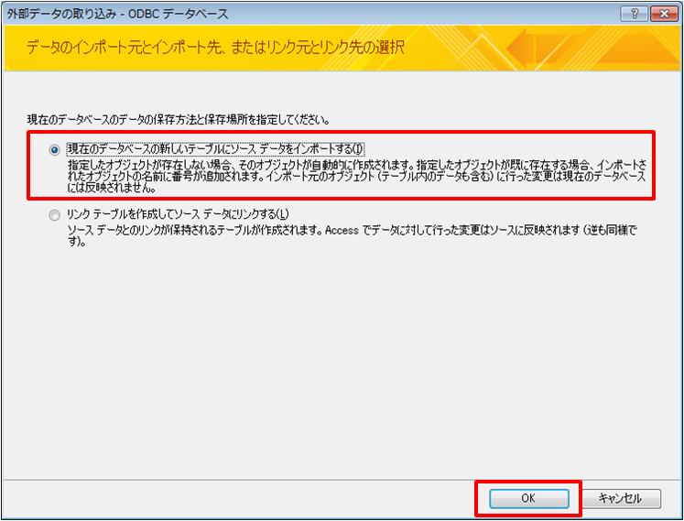
Task: Open help with the question mark icon
Action: [632, 14]
